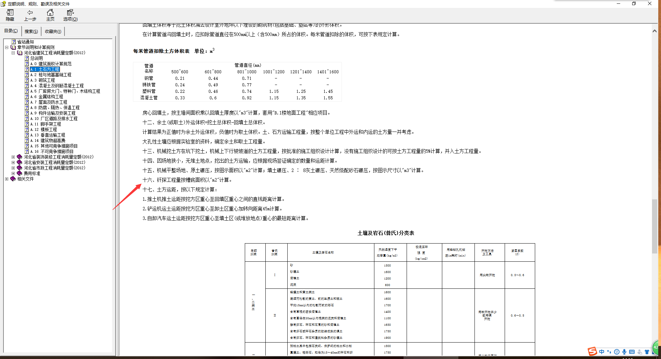Open the Sogou soft keyboard icon

[x=632, y=352]
